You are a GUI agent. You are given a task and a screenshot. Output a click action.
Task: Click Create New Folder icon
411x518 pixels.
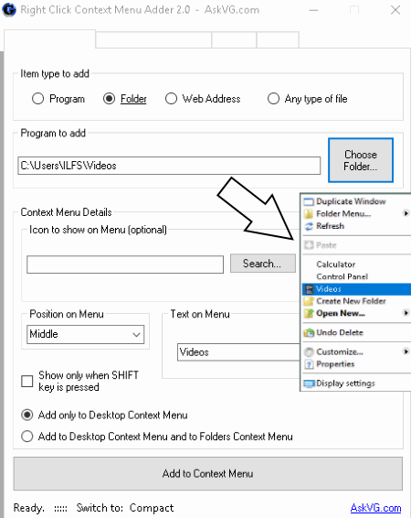(x=309, y=301)
